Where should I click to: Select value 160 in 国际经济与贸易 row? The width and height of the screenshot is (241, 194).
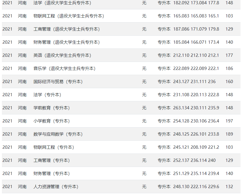(x=229, y=81)
